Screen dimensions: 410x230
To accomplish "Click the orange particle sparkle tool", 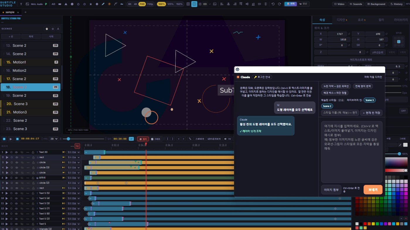I will pos(109,4).
